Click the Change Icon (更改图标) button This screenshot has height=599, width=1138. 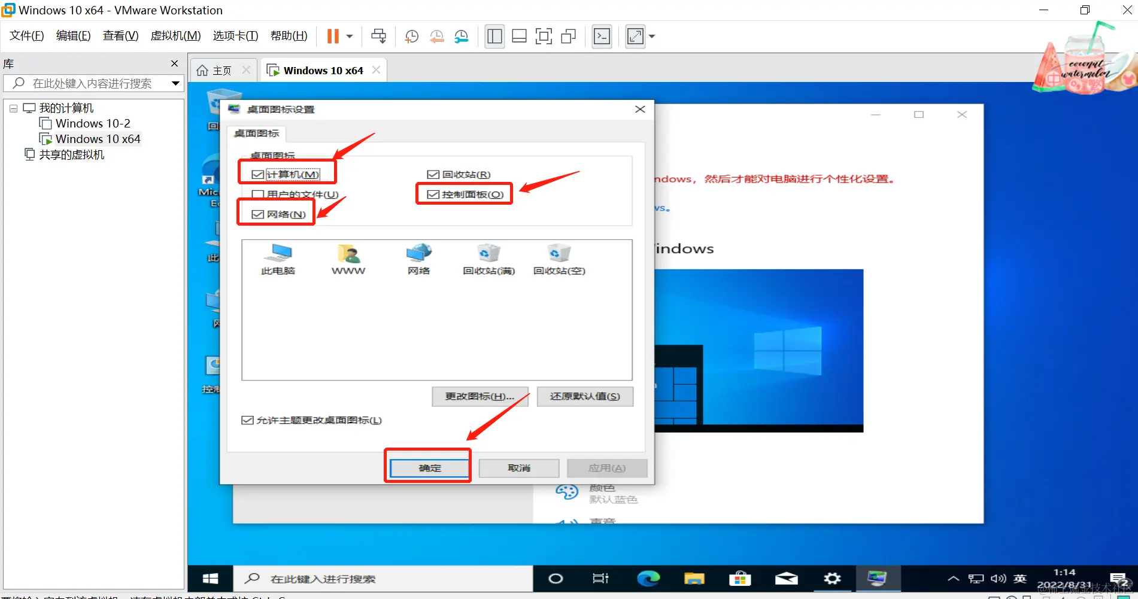480,396
